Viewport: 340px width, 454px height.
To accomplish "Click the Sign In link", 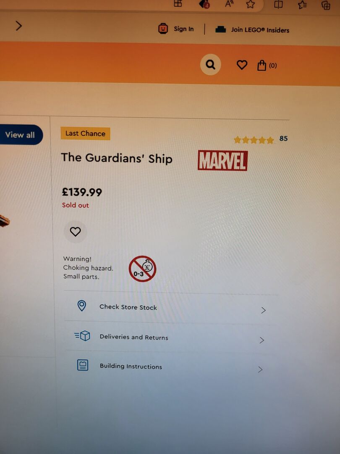I will [183, 29].
